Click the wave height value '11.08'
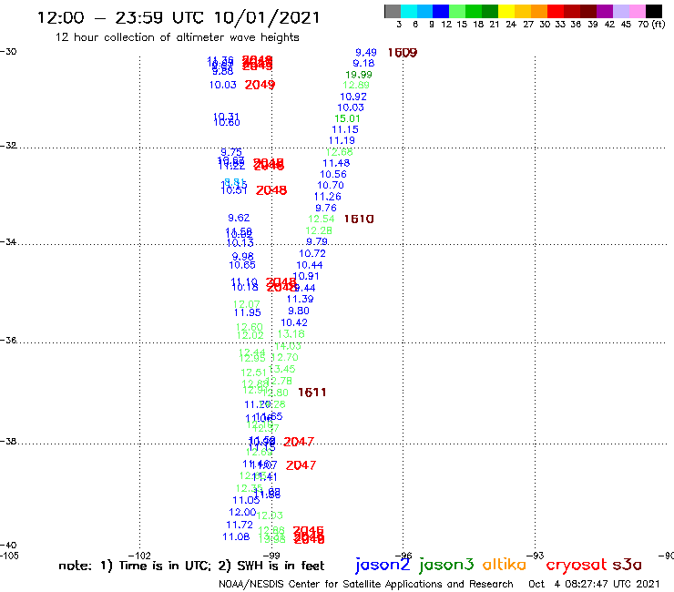 [236, 536]
